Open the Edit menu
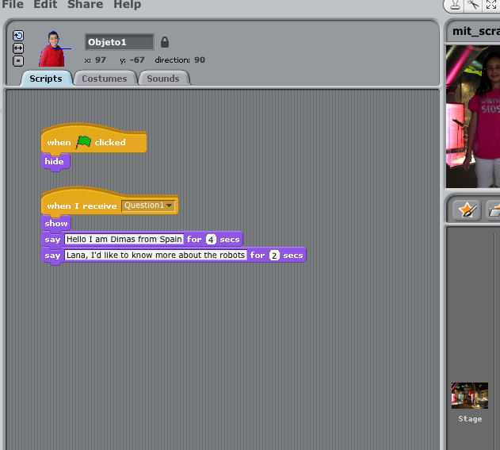The width and height of the screenshot is (500, 450). click(45, 5)
